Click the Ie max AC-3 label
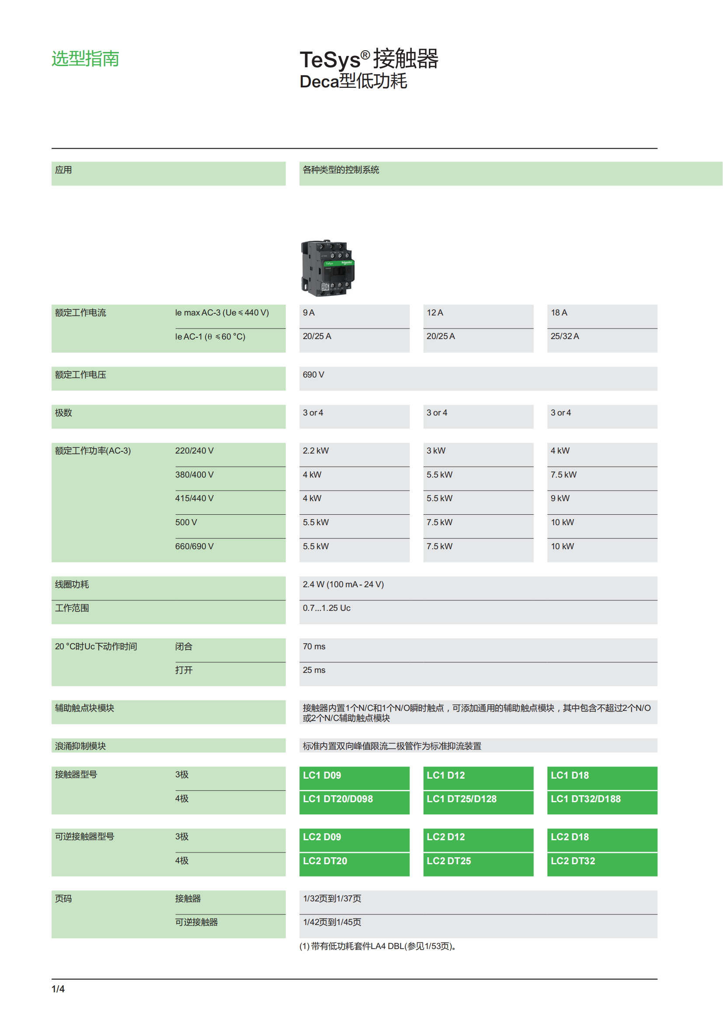Viewport: 723px width, 1022px height. click(x=222, y=312)
